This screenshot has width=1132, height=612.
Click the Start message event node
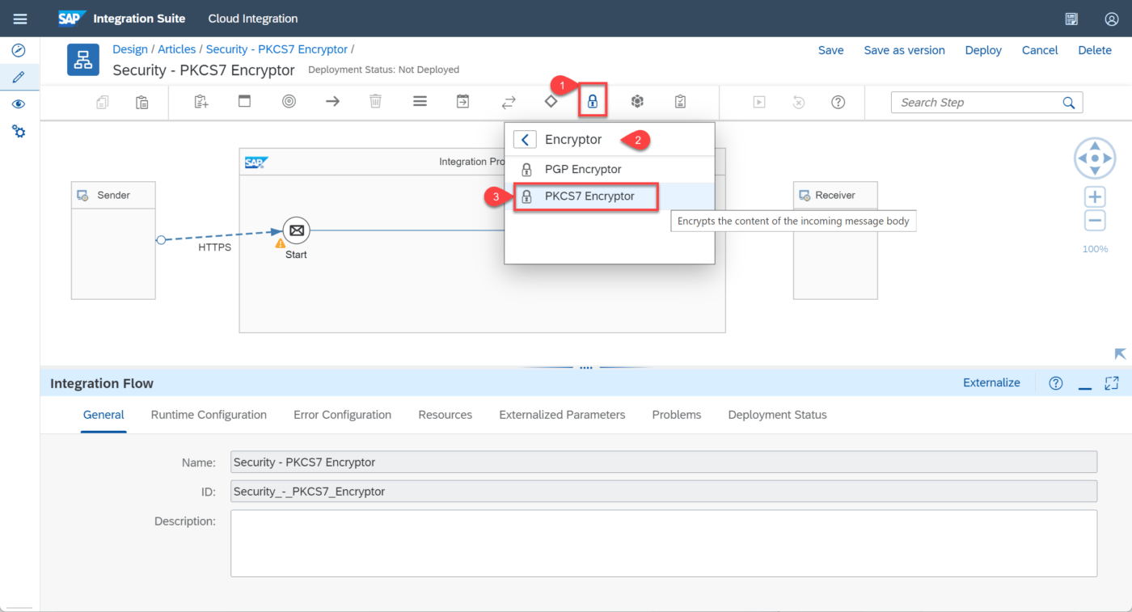coord(297,230)
